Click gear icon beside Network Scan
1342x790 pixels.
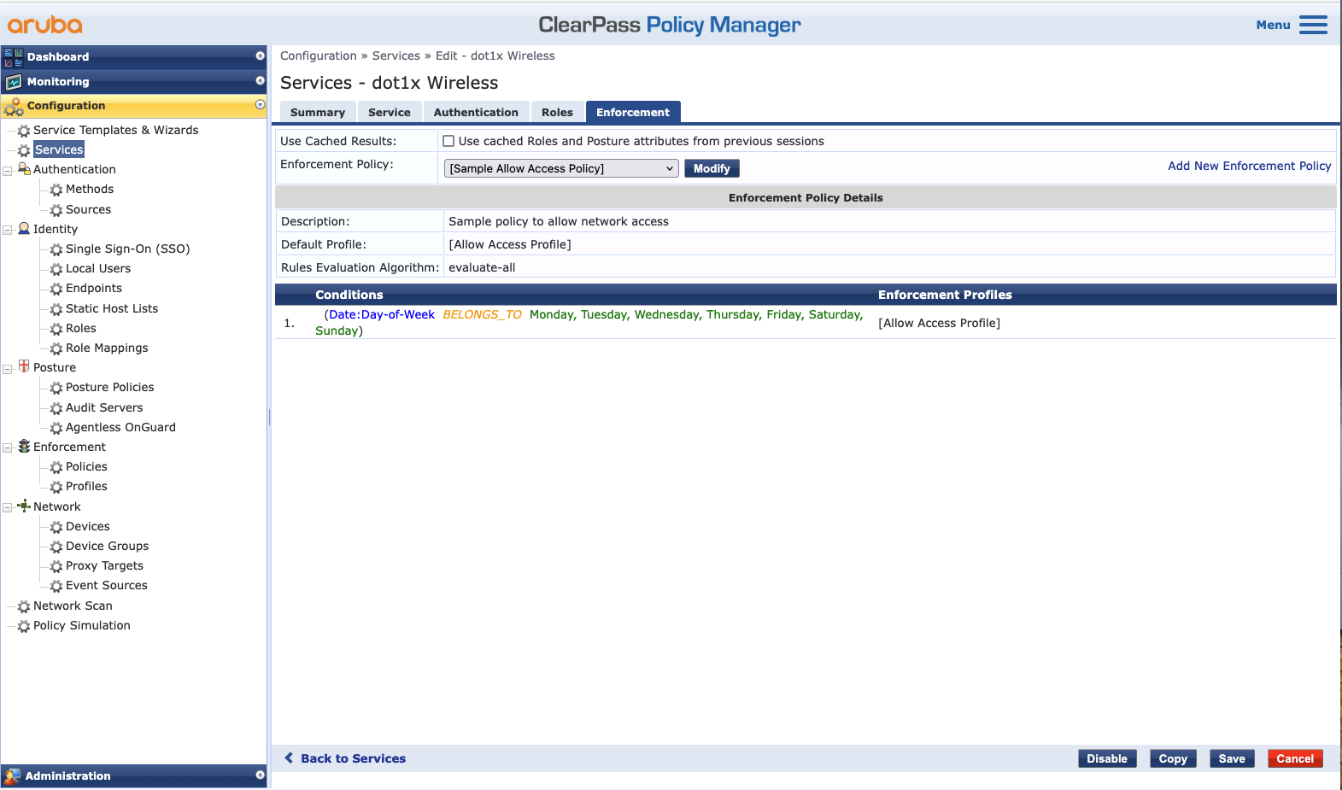[x=24, y=606]
